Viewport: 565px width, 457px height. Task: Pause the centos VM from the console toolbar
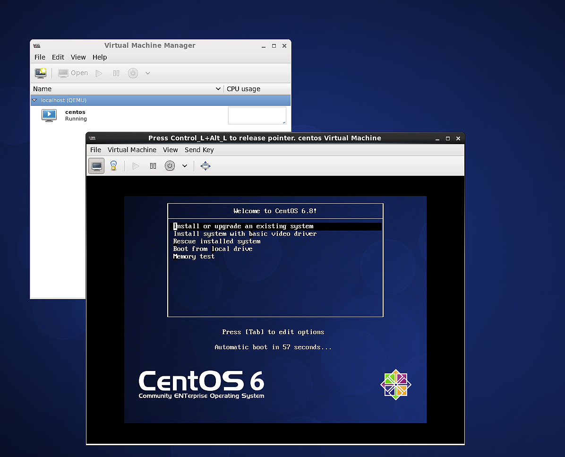tap(153, 166)
